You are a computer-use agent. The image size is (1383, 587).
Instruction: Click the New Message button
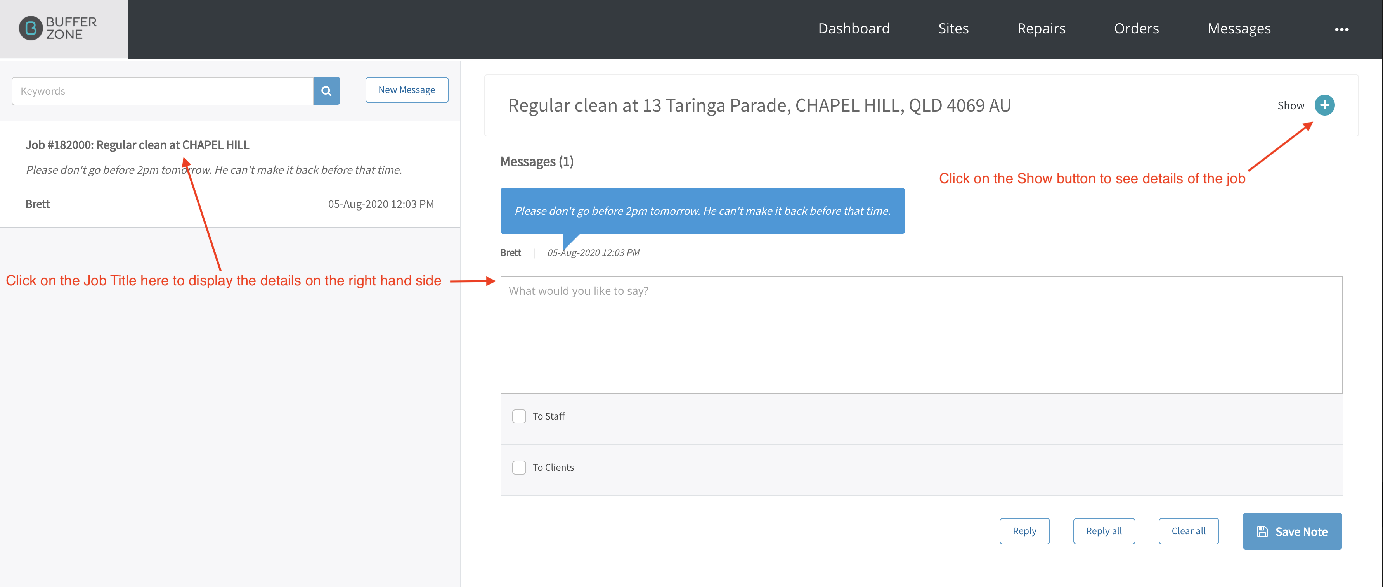coord(406,90)
